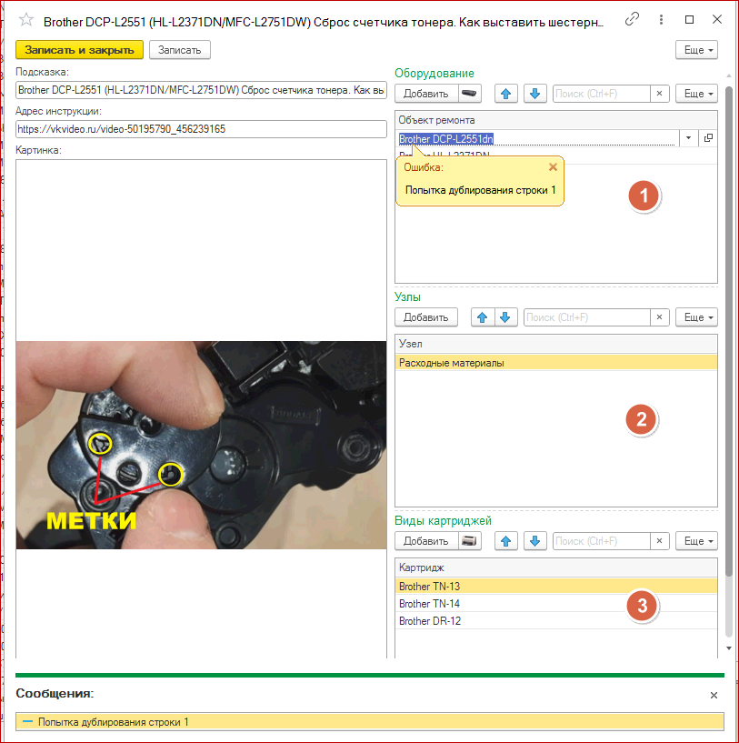Click the printer pick icon beside Оборудование Добавить
739x743 pixels.
click(x=469, y=94)
